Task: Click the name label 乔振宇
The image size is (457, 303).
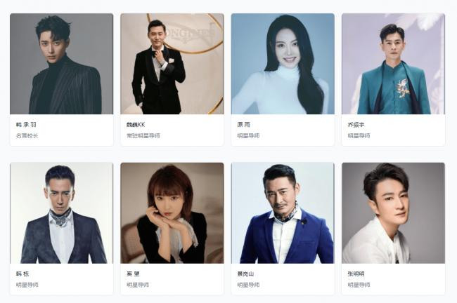Action: pyautogui.click(x=356, y=125)
